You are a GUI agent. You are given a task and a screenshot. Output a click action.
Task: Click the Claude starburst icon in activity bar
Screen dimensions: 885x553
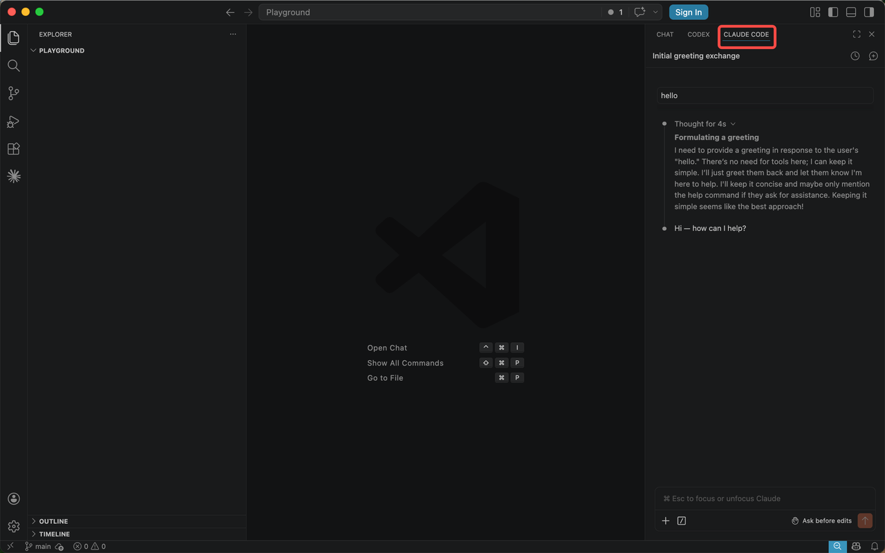tap(13, 176)
